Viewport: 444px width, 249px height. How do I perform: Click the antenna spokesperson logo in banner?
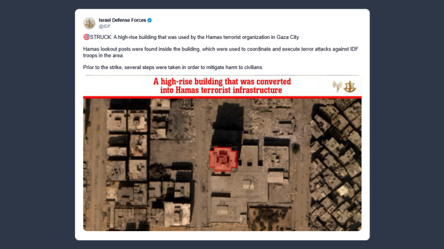[337, 86]
